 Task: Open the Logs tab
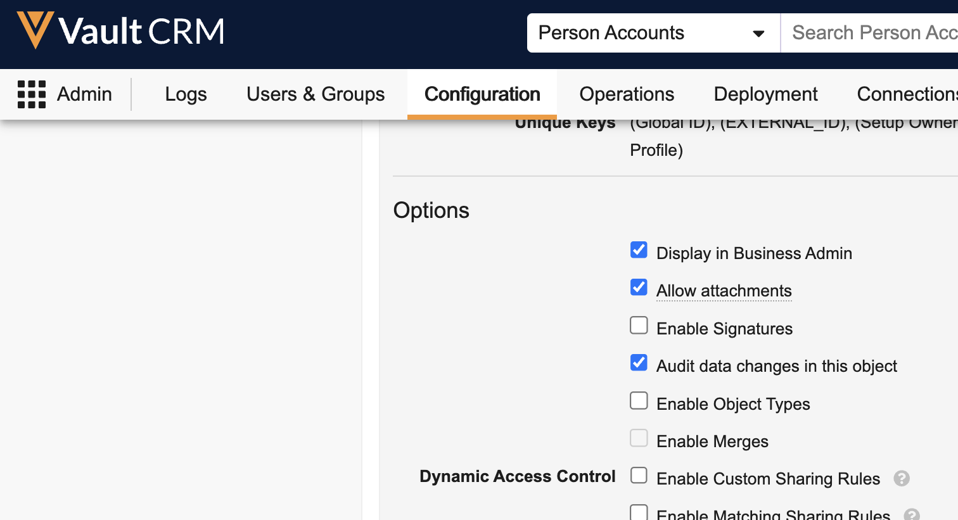point(186,94)
